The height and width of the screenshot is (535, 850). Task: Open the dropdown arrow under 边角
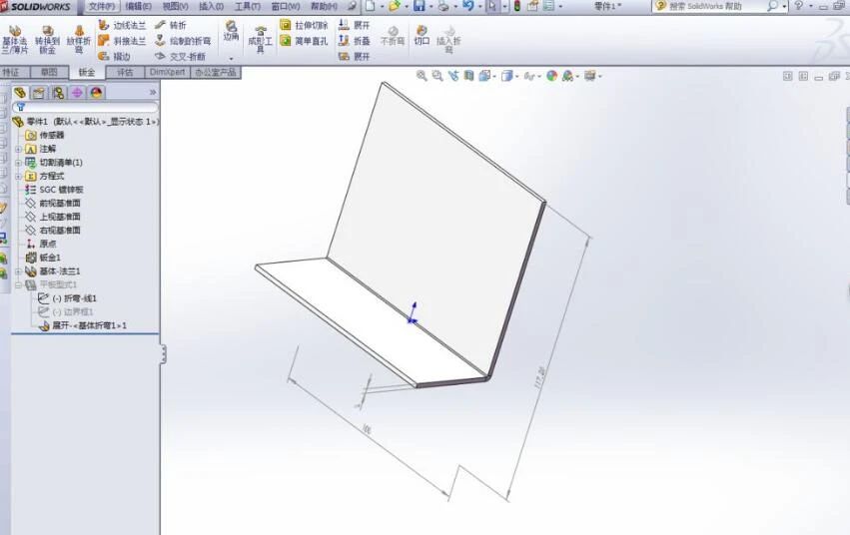(x=231, y=59)
